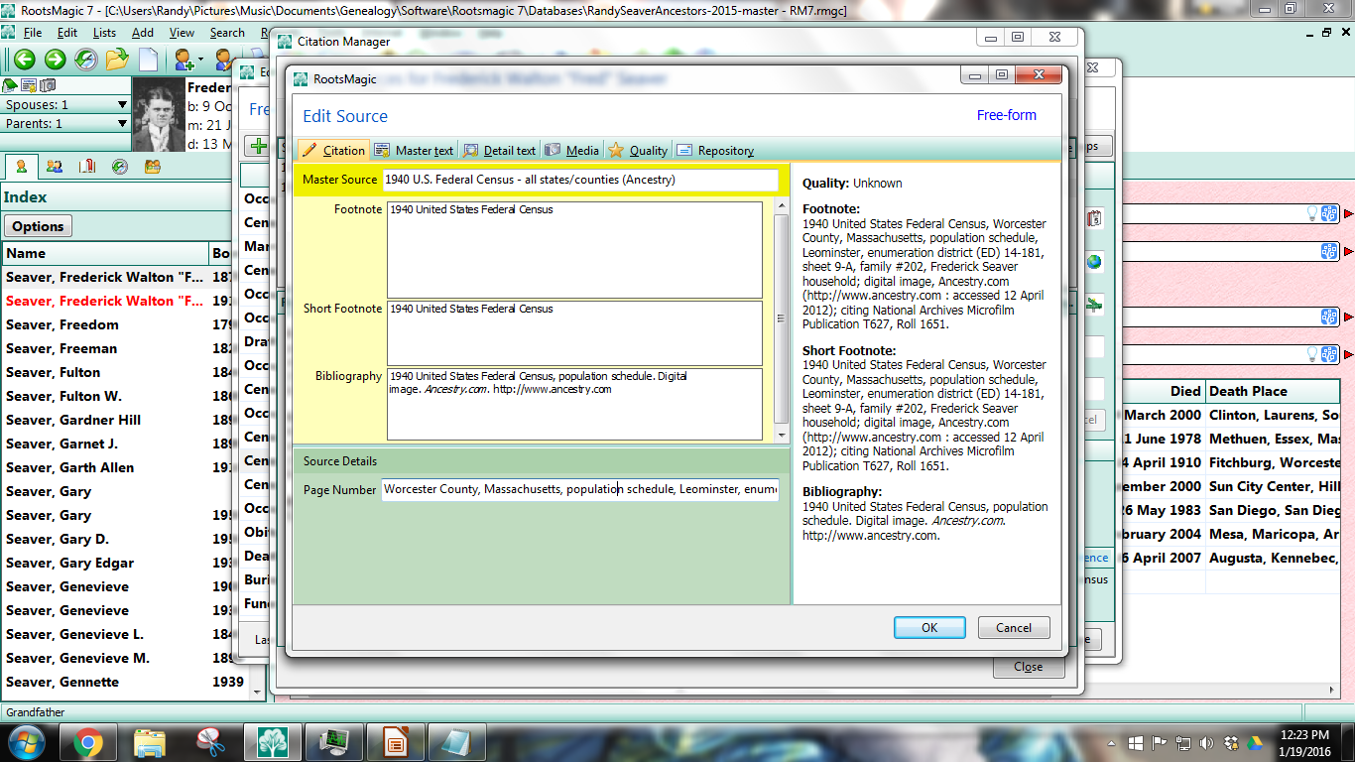The width and height of the screenshot is (1355, 762).
Task: Click the camera media icon in sidebar
Action: click(x=48, y=85)
